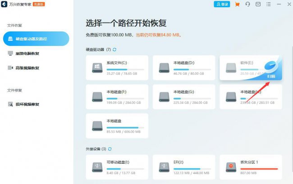Click the scan radar icon on 软件(E:)
Viewport: 293px width, 184px height.
270,66
